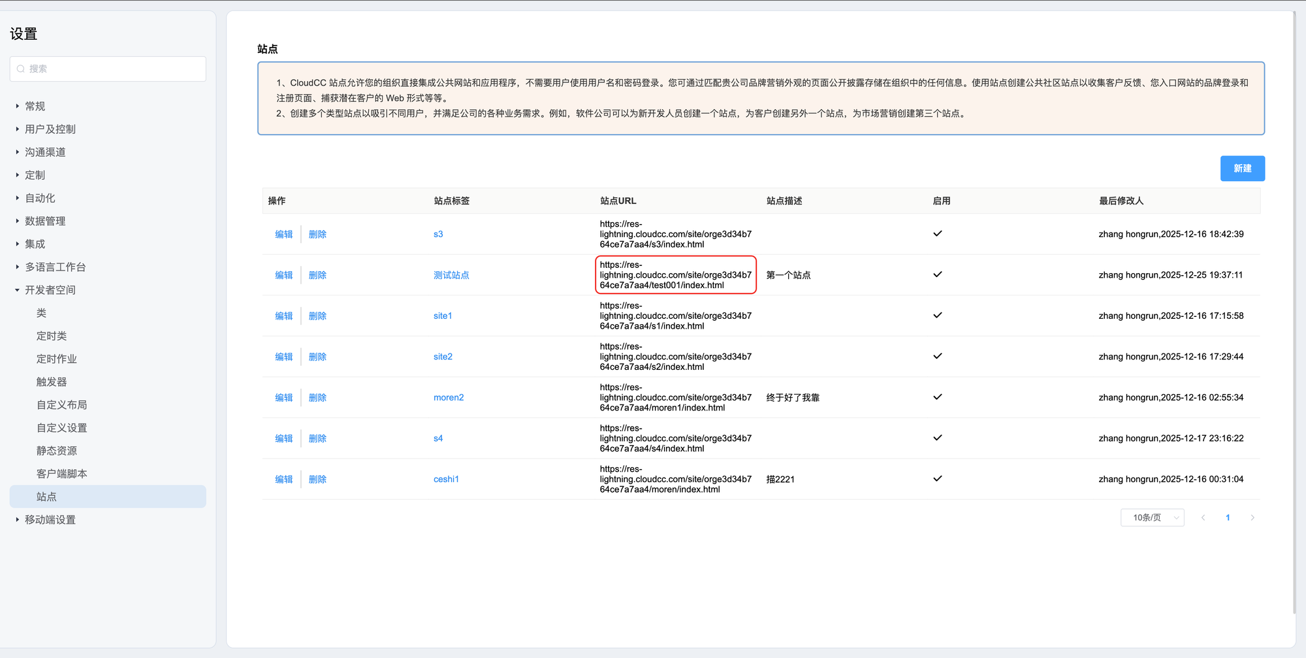Click the 新建 button
Viewport: 1306px width, 658px height.
tap(1242, 169)
